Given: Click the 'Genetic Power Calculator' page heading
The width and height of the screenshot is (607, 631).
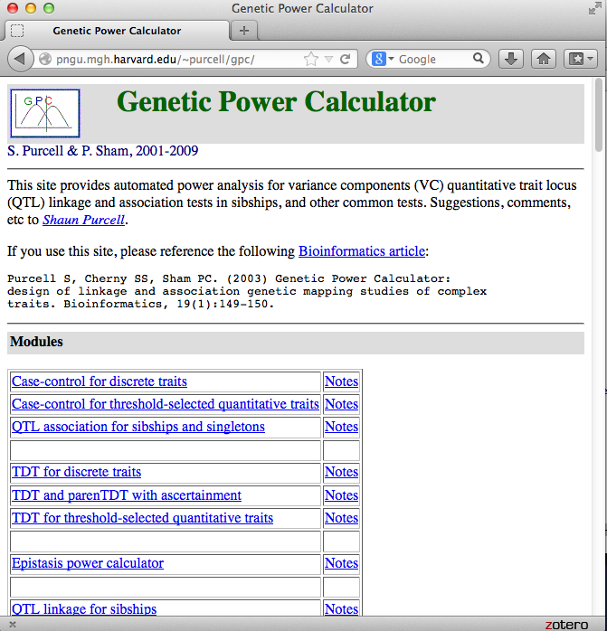Looking at the screenshot, I should click(276, 102).
